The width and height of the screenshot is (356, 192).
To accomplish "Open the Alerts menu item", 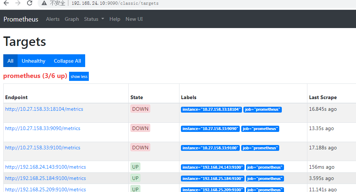I will pyautogui.click(x=53, y=19).
